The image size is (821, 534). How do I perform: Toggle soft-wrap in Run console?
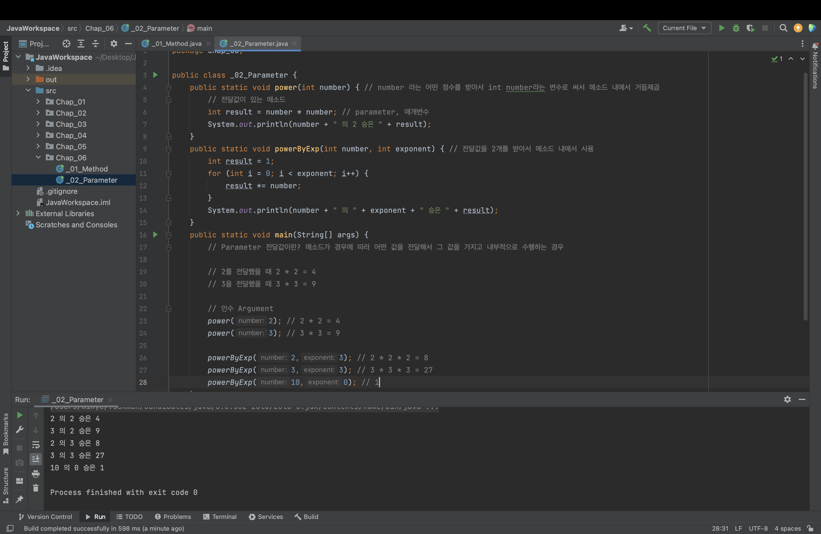[x=35, y=445]
